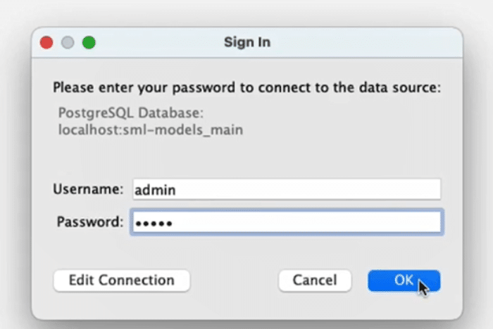Screen dimensions: 493x329
Task: Click the 'Please enter your password' prompt
Action: point(246,89)
